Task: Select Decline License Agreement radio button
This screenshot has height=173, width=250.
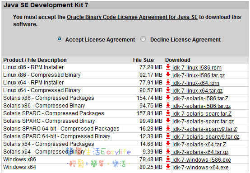Action: point(143,39)
